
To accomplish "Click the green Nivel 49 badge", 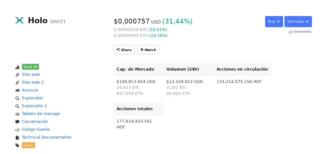I will [x=30, y=67].
